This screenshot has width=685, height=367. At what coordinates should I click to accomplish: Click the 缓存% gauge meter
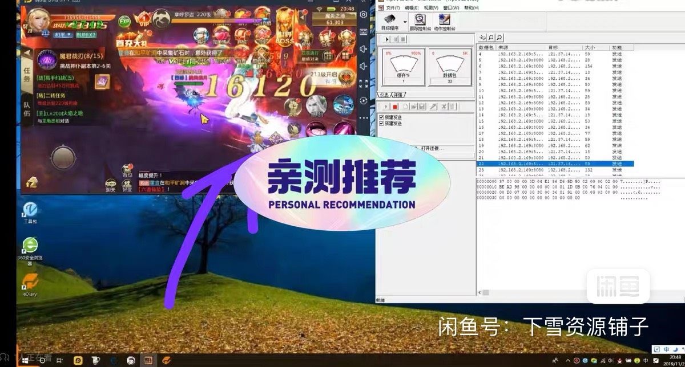[403, 67]
